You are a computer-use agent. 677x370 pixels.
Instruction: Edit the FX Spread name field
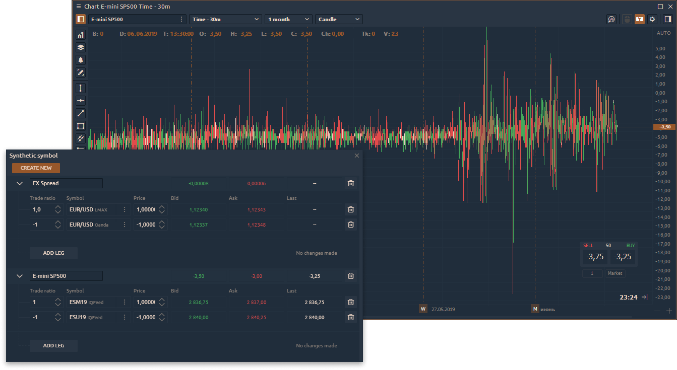tap(66, 183)
